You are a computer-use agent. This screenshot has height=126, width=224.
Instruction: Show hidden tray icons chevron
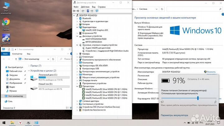click(x=184, y=123)
